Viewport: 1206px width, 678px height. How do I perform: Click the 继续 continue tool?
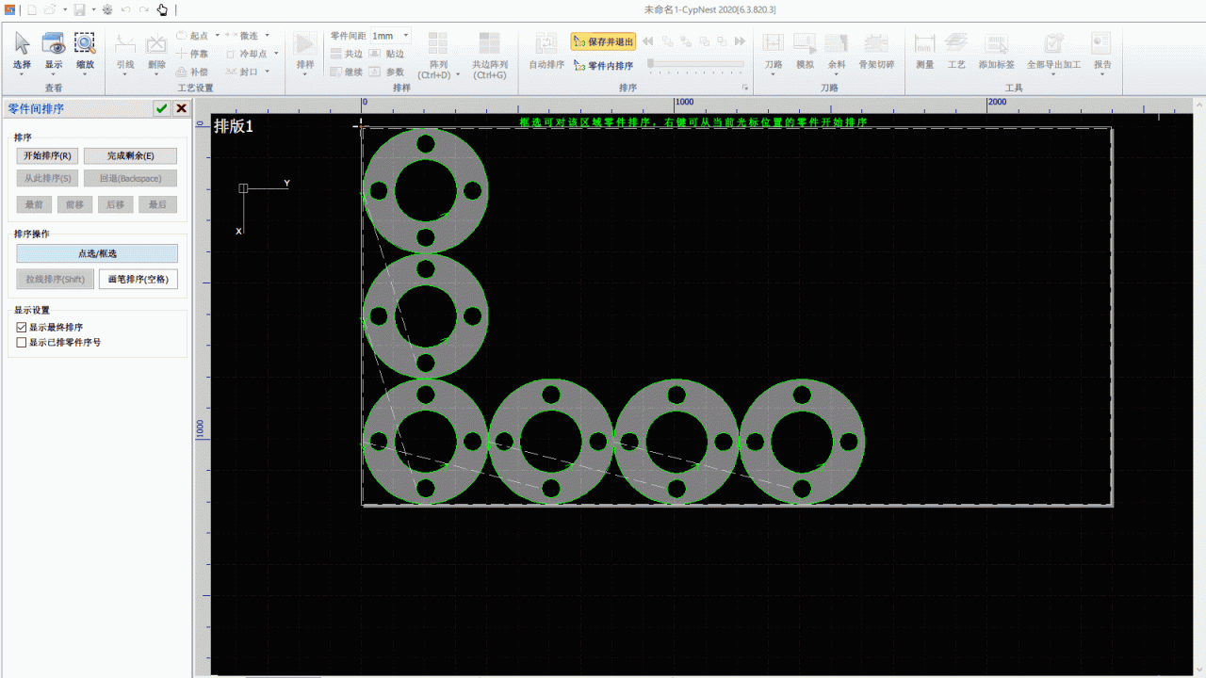[x=346, y=72]
